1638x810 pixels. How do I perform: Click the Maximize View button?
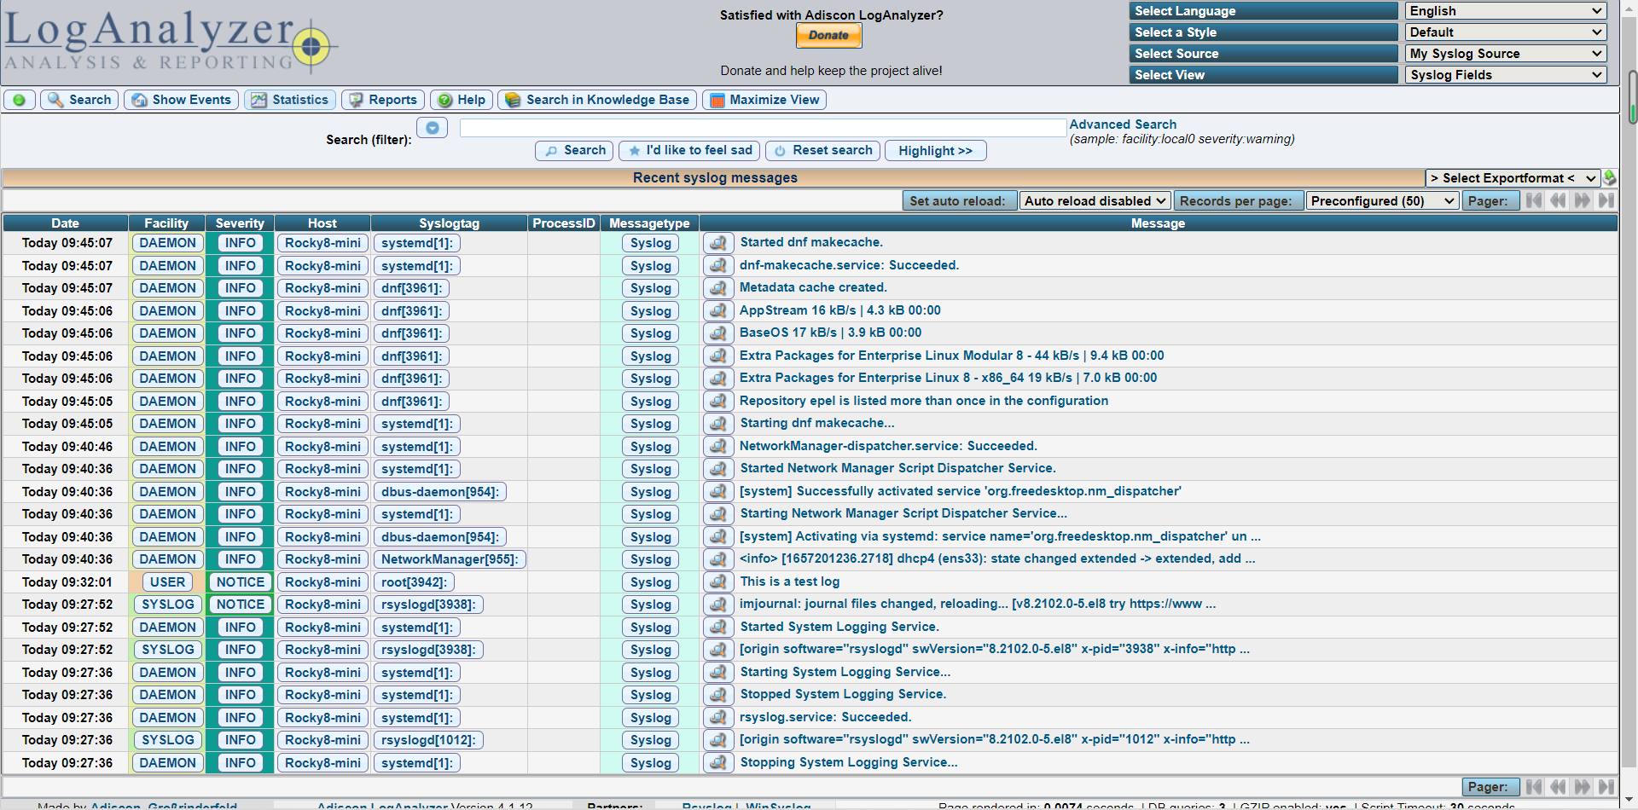[764, 100]
